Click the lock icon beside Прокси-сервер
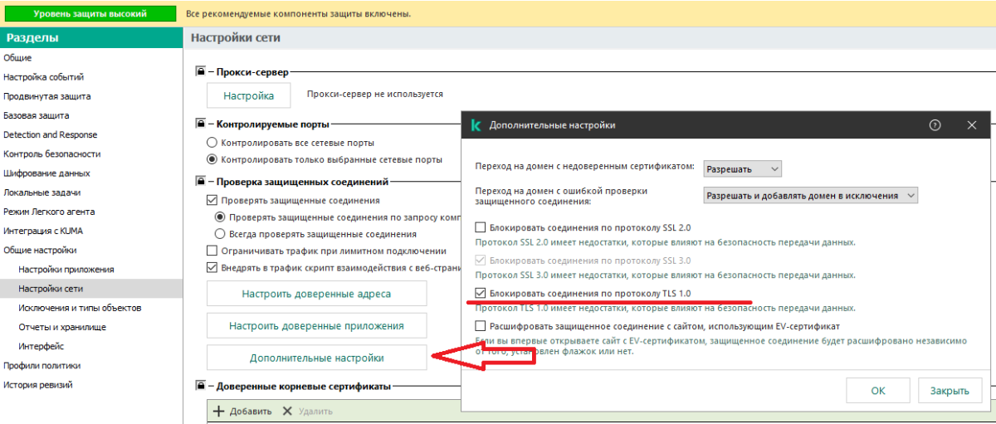 click(200, 73)
